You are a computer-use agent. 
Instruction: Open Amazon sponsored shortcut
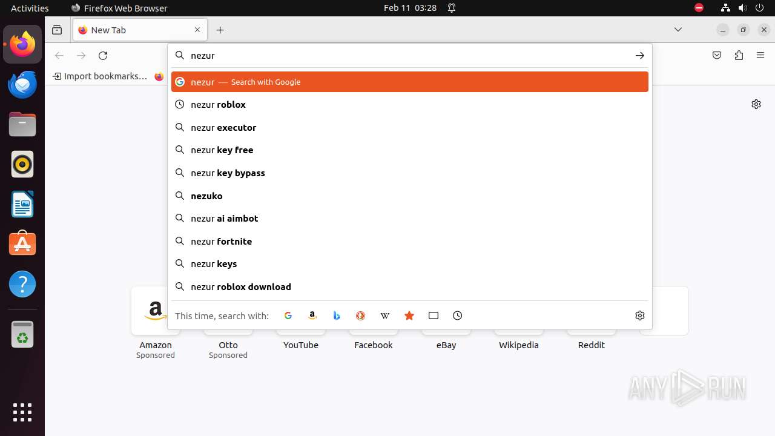[x=156, y=323]
